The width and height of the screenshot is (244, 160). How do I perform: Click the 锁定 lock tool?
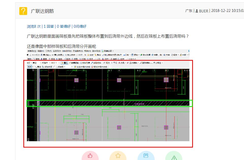click(90, 55)
